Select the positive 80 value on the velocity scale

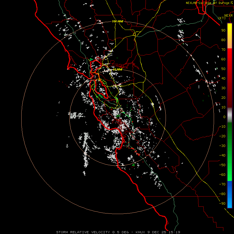coord(223,40)
